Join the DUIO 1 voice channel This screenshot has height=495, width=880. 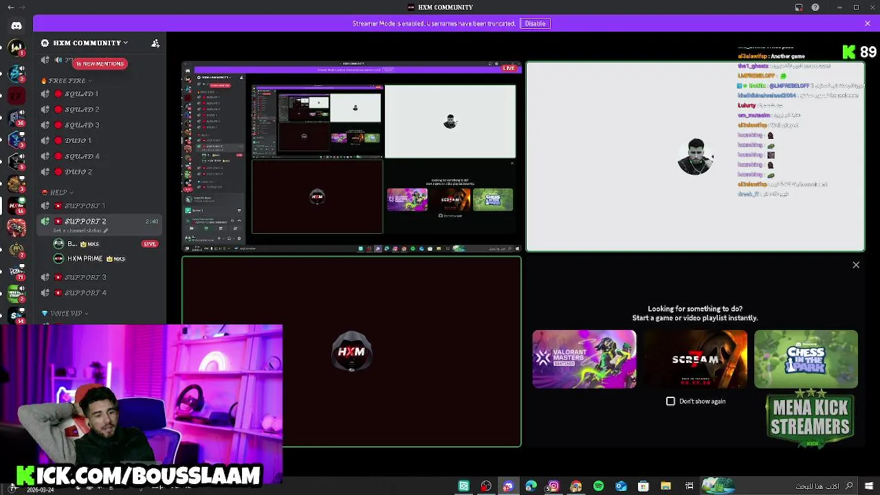[x=101, y=140]
